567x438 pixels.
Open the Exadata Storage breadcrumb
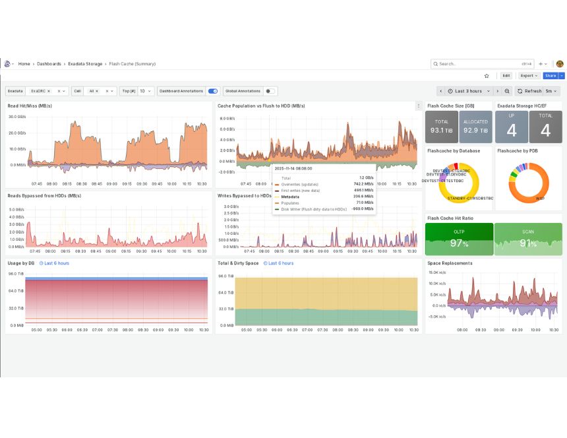pyautogui.click(x=86, y=64)
